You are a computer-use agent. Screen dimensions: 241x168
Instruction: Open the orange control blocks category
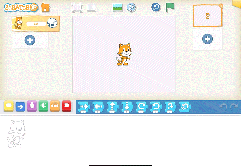pyautogui.click(x=55, y=106)
